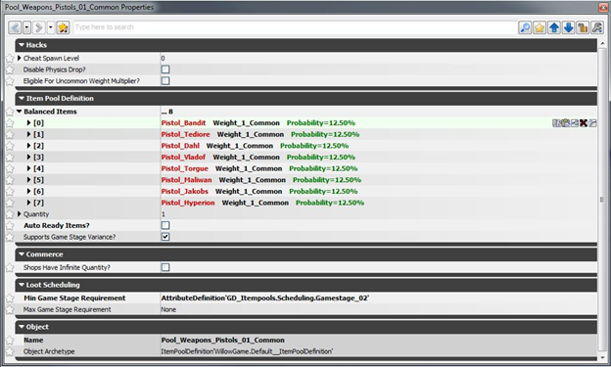This screenshot has height=367, width=611.
Task: Click the blue down arrow toolbar icon
Action: tap(568, 27)
